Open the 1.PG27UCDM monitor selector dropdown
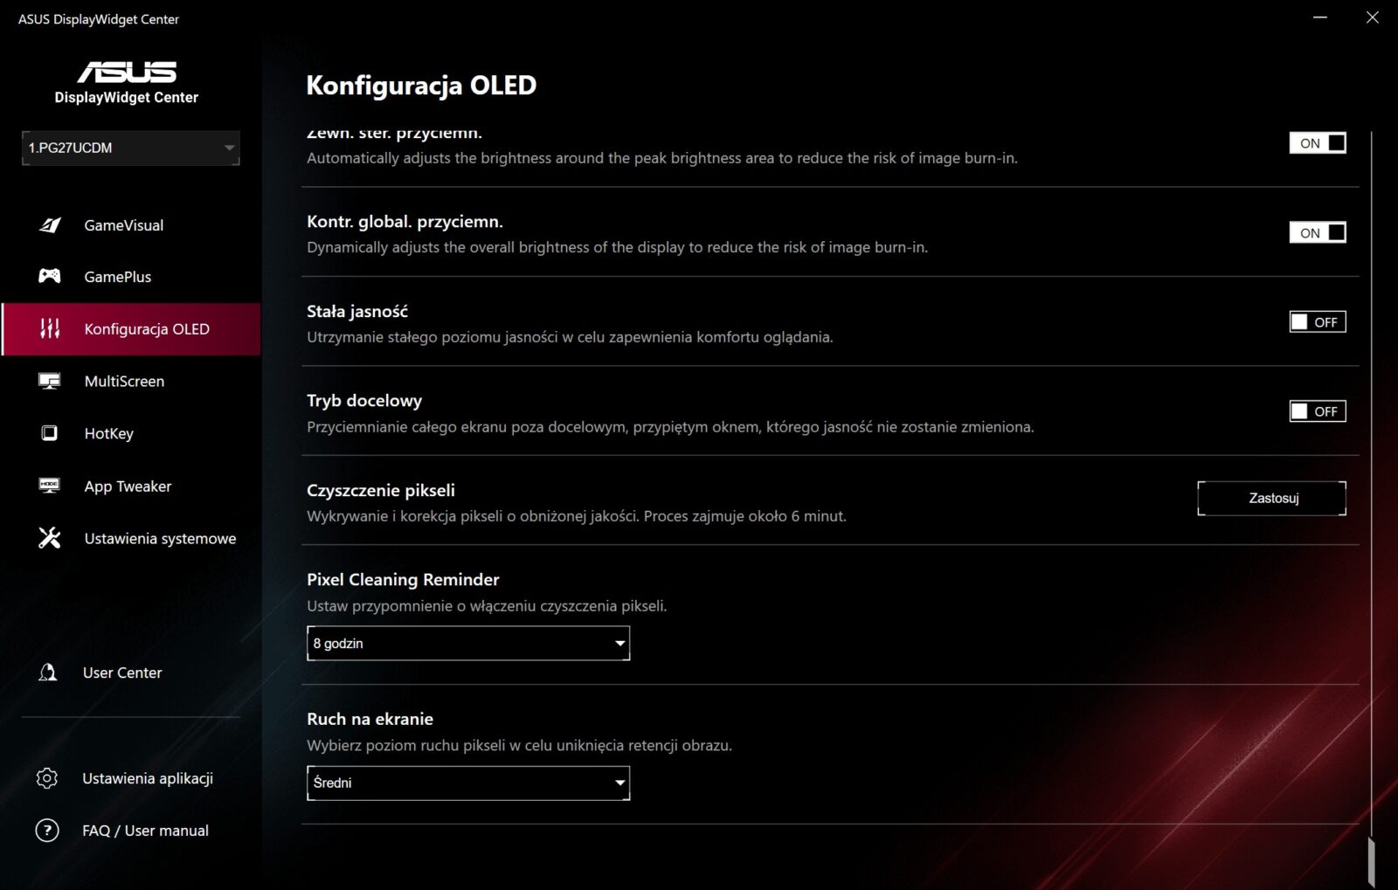 [x=131, y=148]
